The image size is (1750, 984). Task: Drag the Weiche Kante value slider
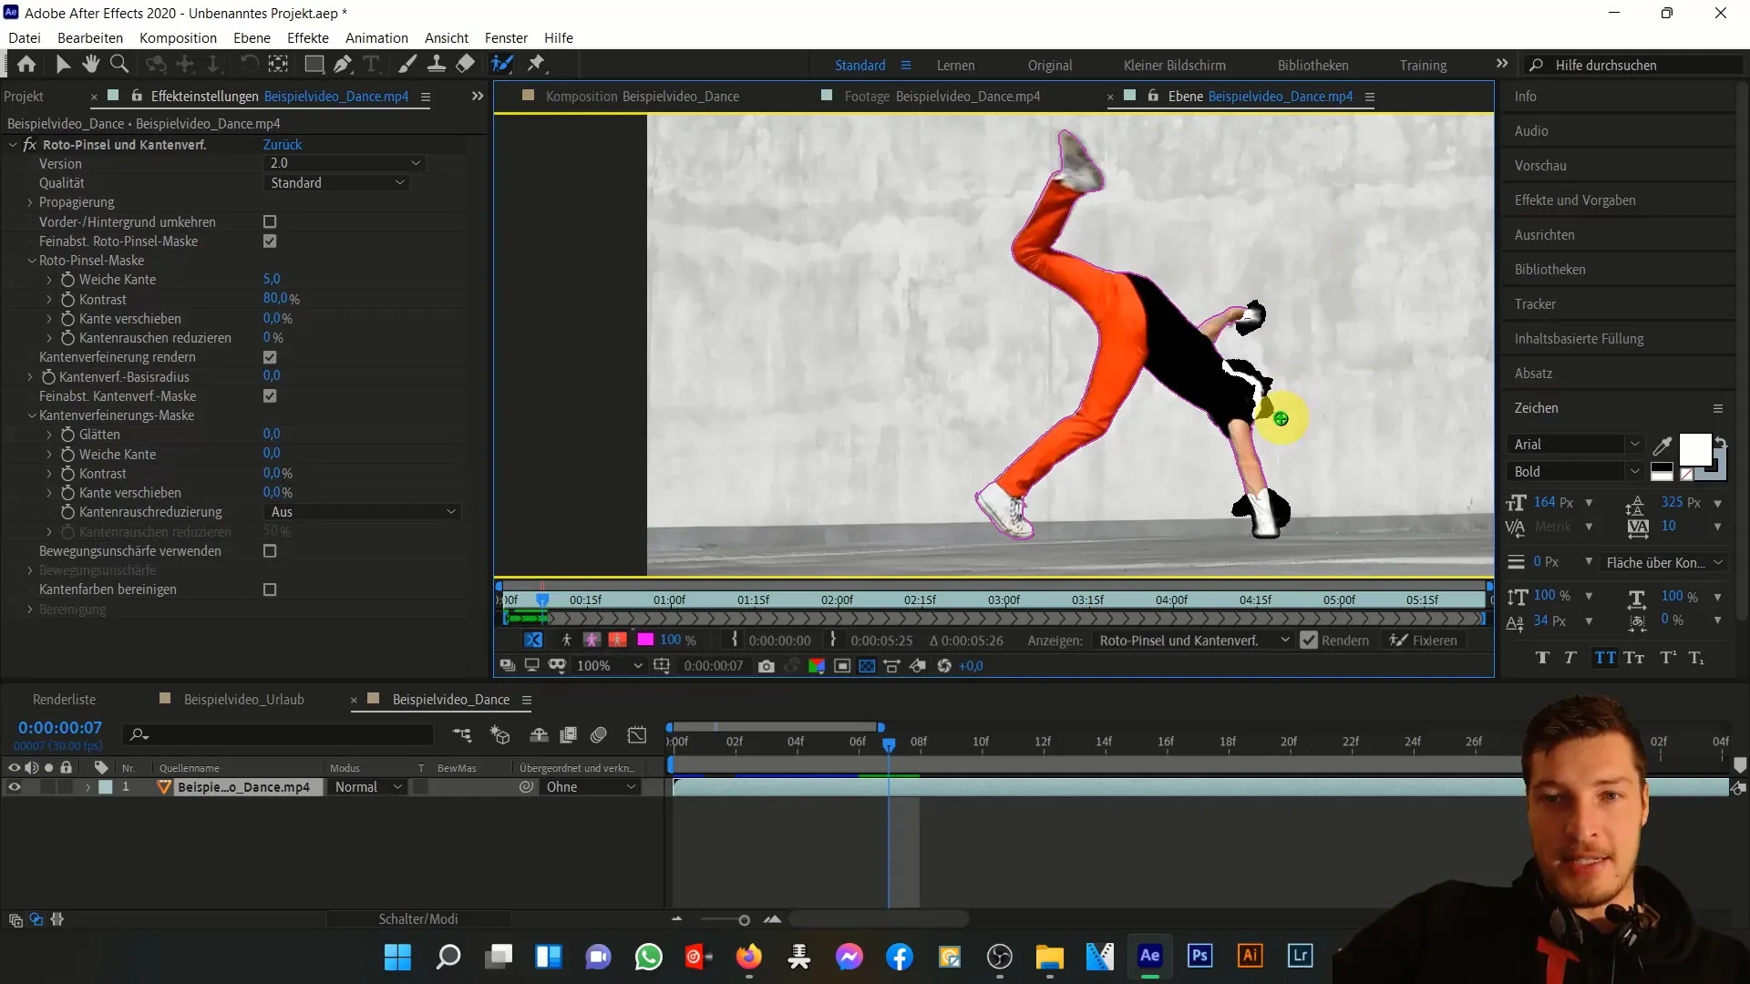point(272,279)
